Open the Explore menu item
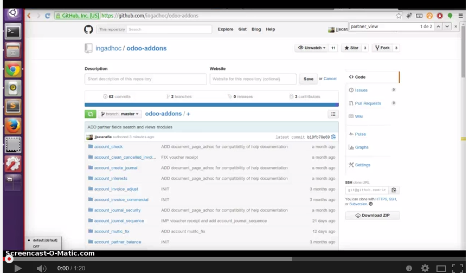The image size is (469, 273). coord(226,29)
